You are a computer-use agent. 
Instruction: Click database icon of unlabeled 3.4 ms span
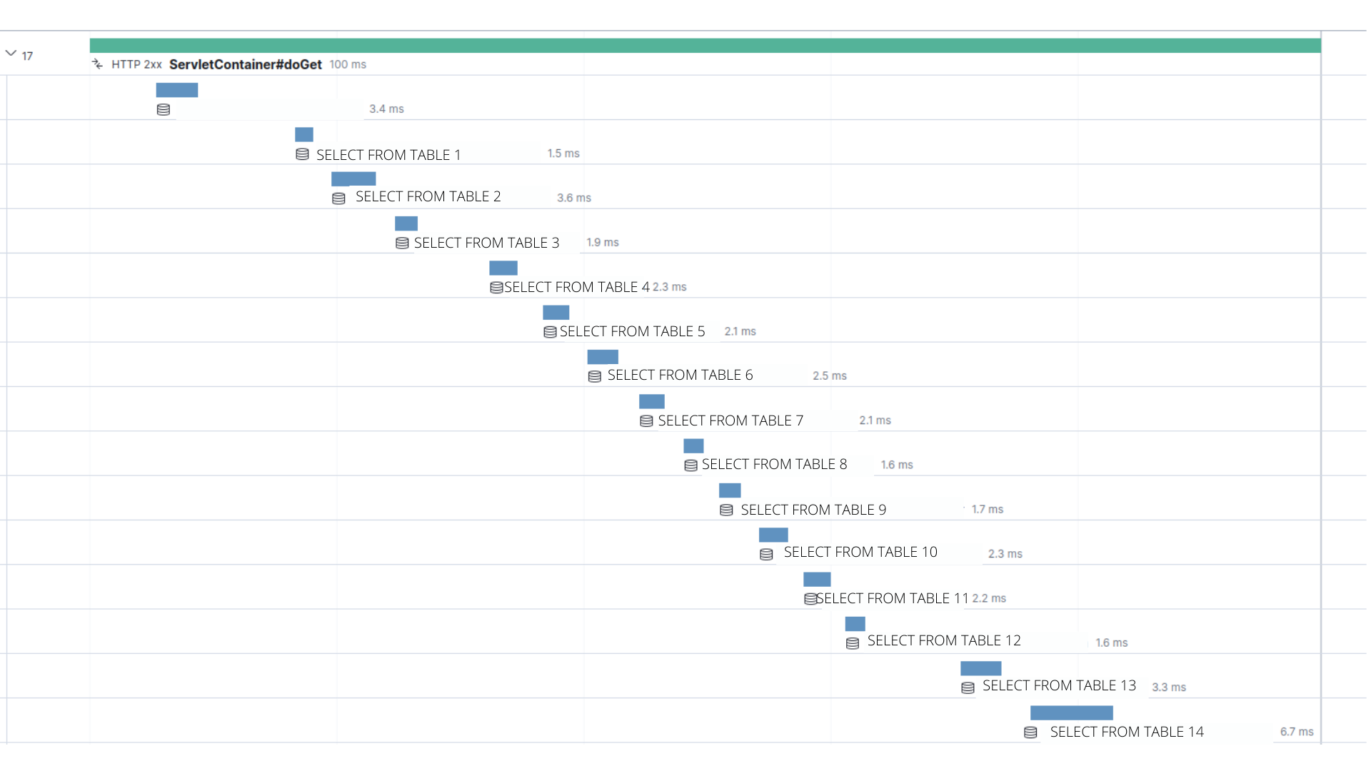click(164, 109)
